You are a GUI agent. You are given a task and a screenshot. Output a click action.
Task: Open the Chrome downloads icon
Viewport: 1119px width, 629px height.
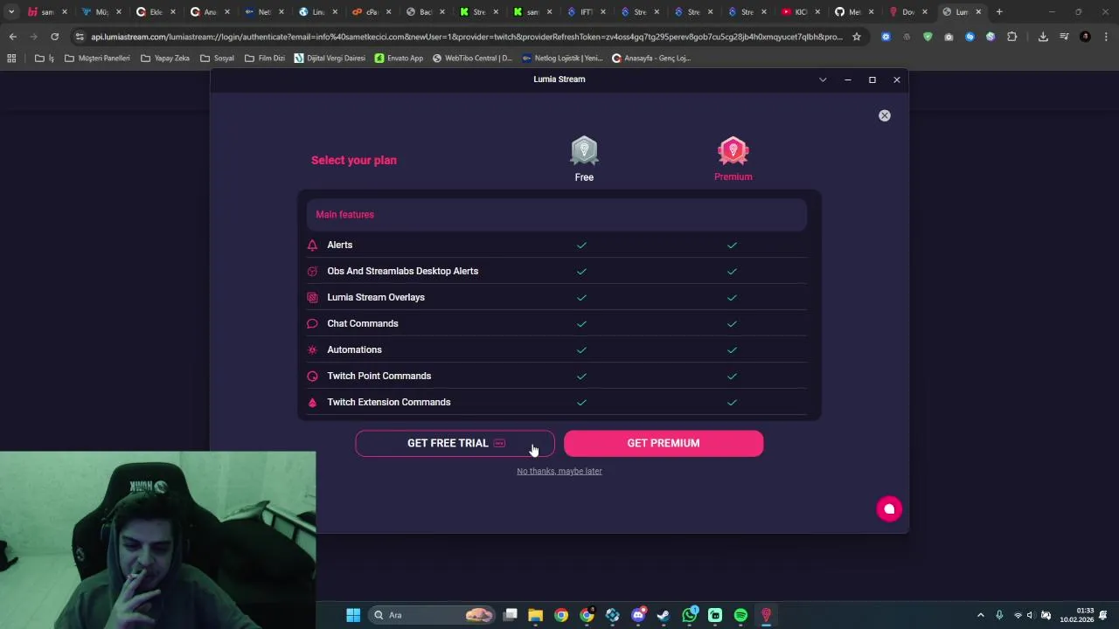click(1043, 37)
